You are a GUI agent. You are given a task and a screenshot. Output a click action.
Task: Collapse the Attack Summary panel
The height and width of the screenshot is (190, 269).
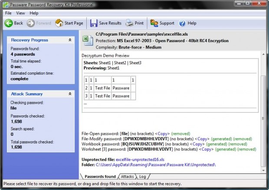coord(70,94)
